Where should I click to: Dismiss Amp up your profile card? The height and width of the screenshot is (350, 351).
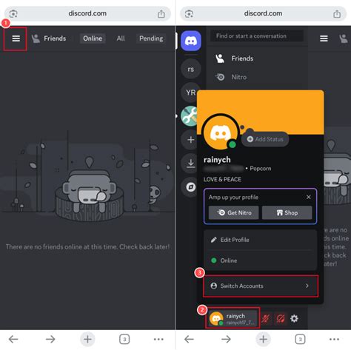pos(309,197)
